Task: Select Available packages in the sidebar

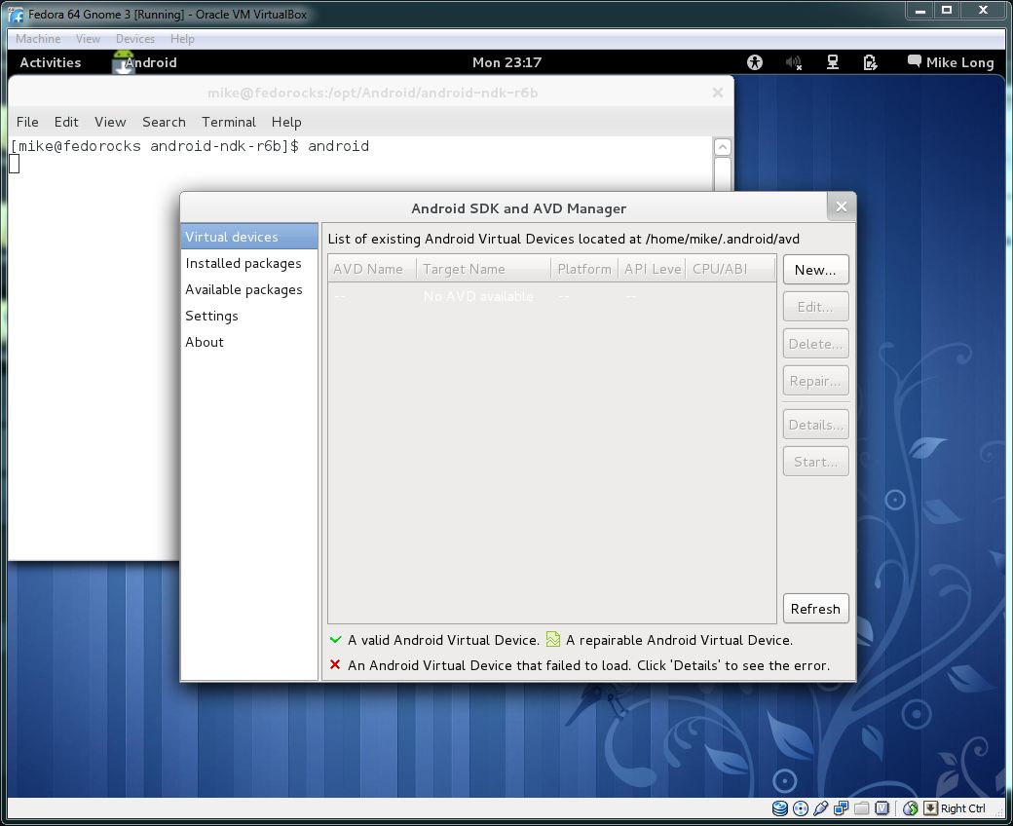Action: tap(249, 290)
